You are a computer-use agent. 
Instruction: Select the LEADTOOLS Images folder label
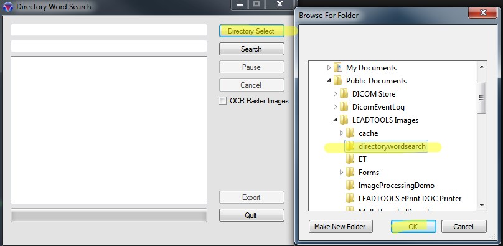[385, 120]
